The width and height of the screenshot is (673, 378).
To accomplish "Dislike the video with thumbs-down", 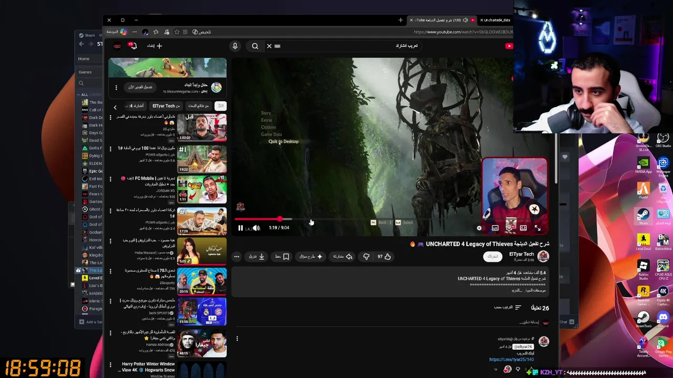I will pyautogui.click(x=366, y=256).
